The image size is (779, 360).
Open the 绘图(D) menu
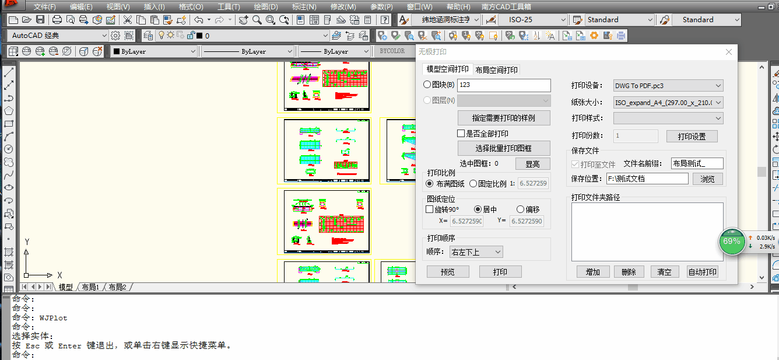(x=265, y=7)
